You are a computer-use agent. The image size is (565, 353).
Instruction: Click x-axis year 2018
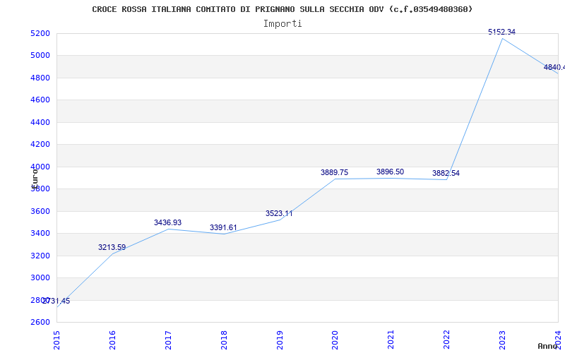tap(224, 340)
